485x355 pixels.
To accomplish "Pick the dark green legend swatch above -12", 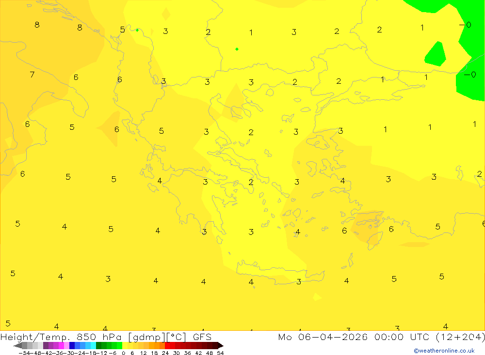I will coord(98,345).
